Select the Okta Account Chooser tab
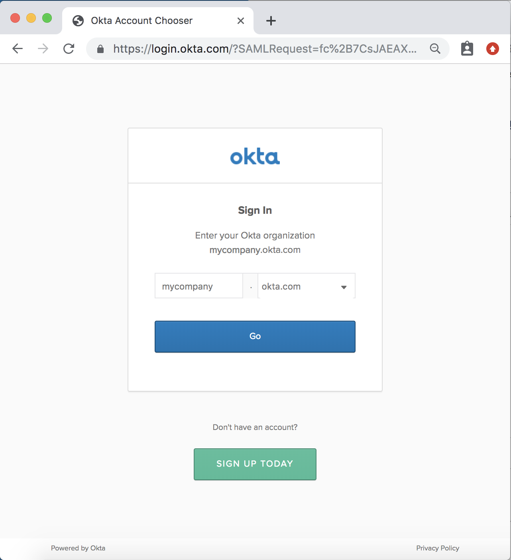The width and height of the screenshot is (511, 560). click(142, 21)
